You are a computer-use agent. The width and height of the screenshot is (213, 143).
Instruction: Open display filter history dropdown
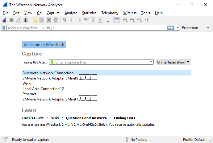[177, 28]
